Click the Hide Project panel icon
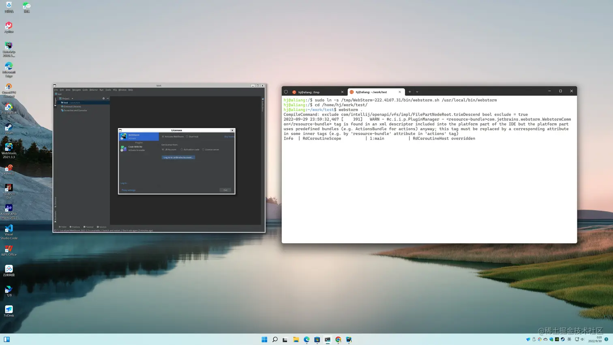This screenshot has height=345, width=613. point(107,99)
